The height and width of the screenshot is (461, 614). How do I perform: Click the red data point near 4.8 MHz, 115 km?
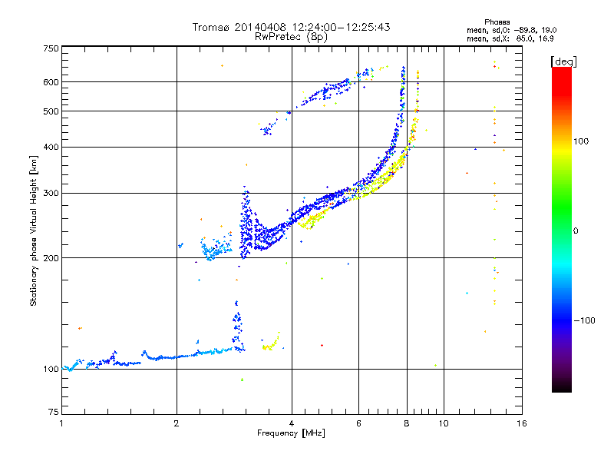[x=322, y=345]
